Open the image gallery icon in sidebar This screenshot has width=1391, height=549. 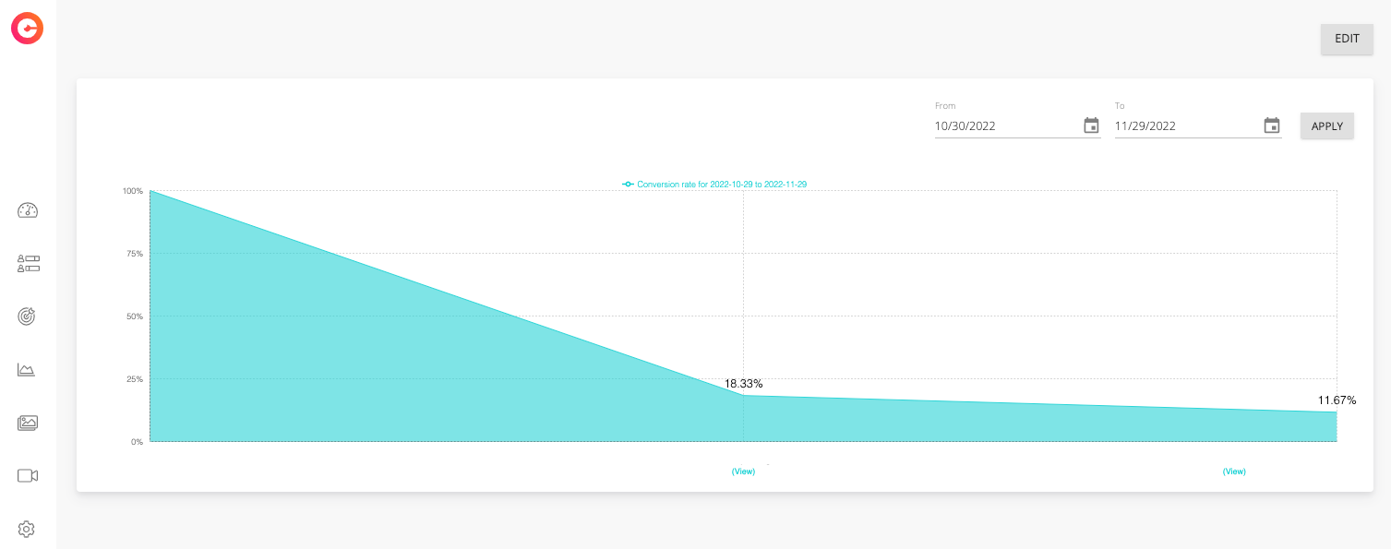point(28,423)
